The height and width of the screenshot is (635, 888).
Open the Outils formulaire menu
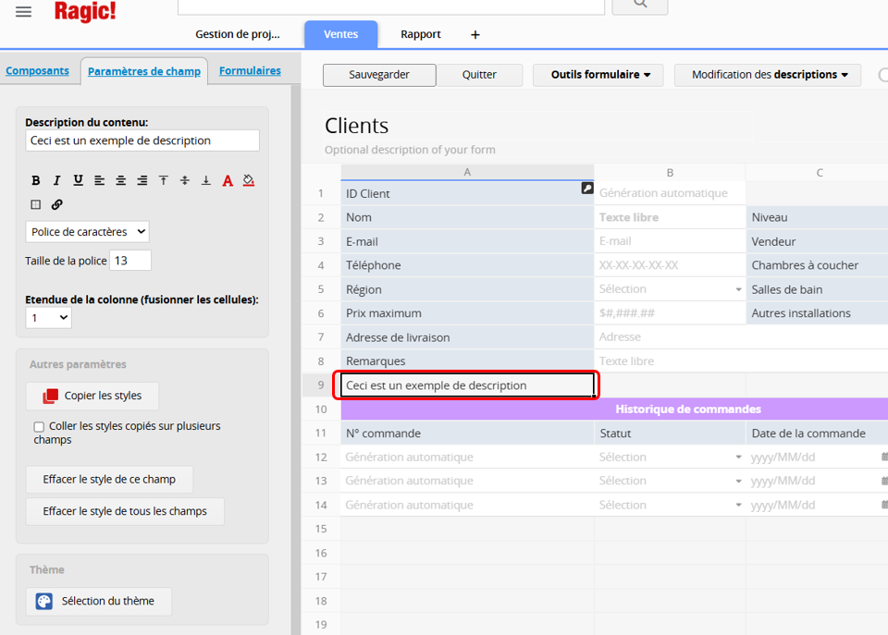click(x=598, y=75)
